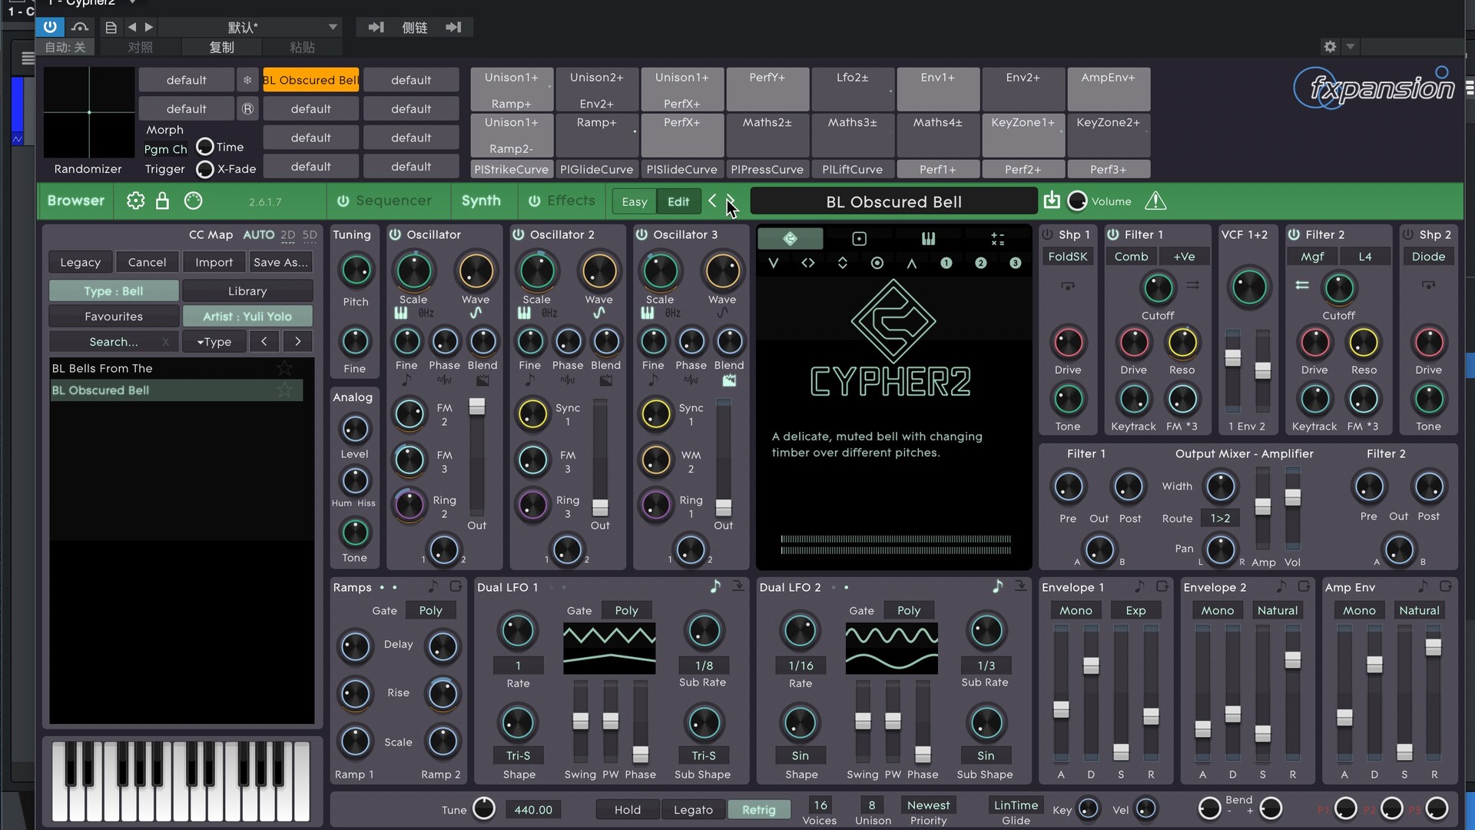Screen dimensions: 1475x830
Task: Click the Retrig button
Action: tap(758, 809)
